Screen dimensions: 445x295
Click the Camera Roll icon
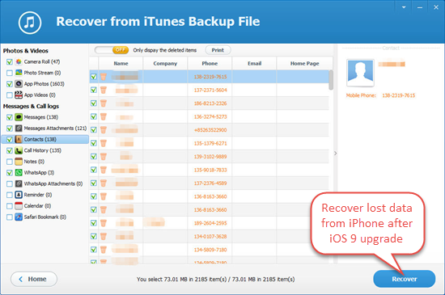[19, 61]
